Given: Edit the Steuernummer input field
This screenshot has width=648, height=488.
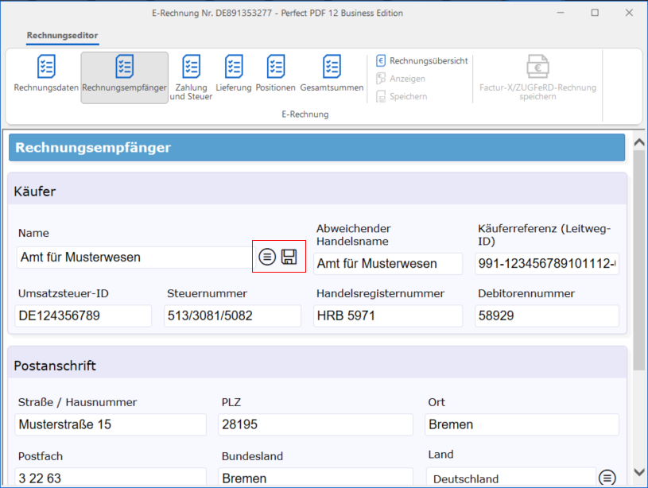Looking at the screenshot, I should pyautogui.click(x=232, y=316).
